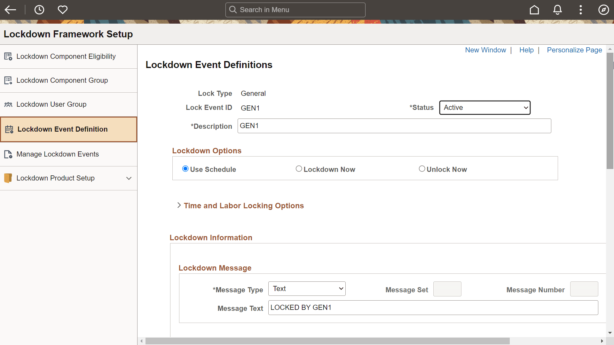This screenshot has height=345, width=614.
Task: Open notifications bell icon
Action: [557, 10]
